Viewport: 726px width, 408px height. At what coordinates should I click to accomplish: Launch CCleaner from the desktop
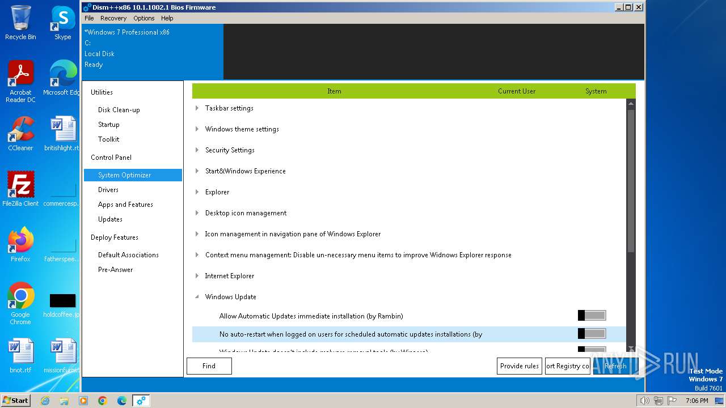[x=20, y=134]
